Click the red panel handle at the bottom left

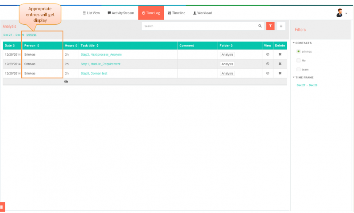point(2,207)
